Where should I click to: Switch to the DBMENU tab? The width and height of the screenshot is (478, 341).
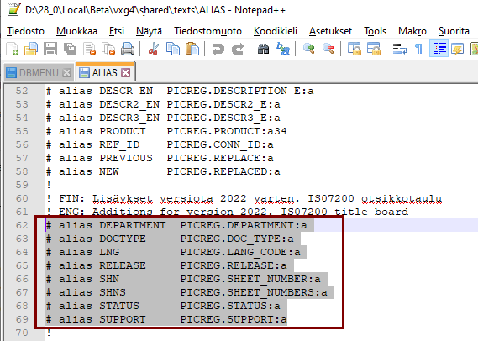click(x=39, y=73)
